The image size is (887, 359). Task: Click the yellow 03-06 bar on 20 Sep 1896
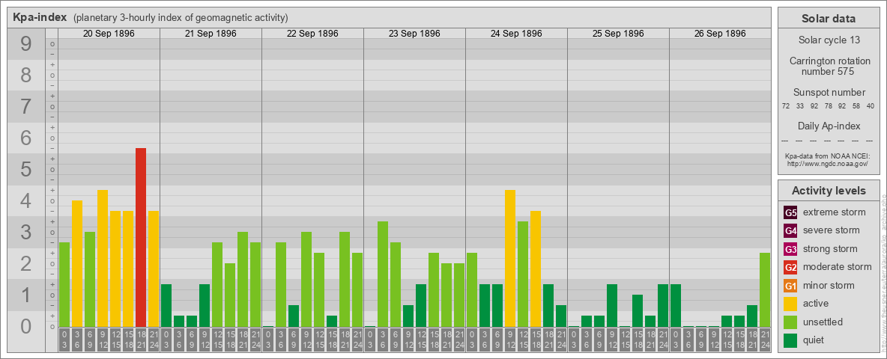(77, 263)
